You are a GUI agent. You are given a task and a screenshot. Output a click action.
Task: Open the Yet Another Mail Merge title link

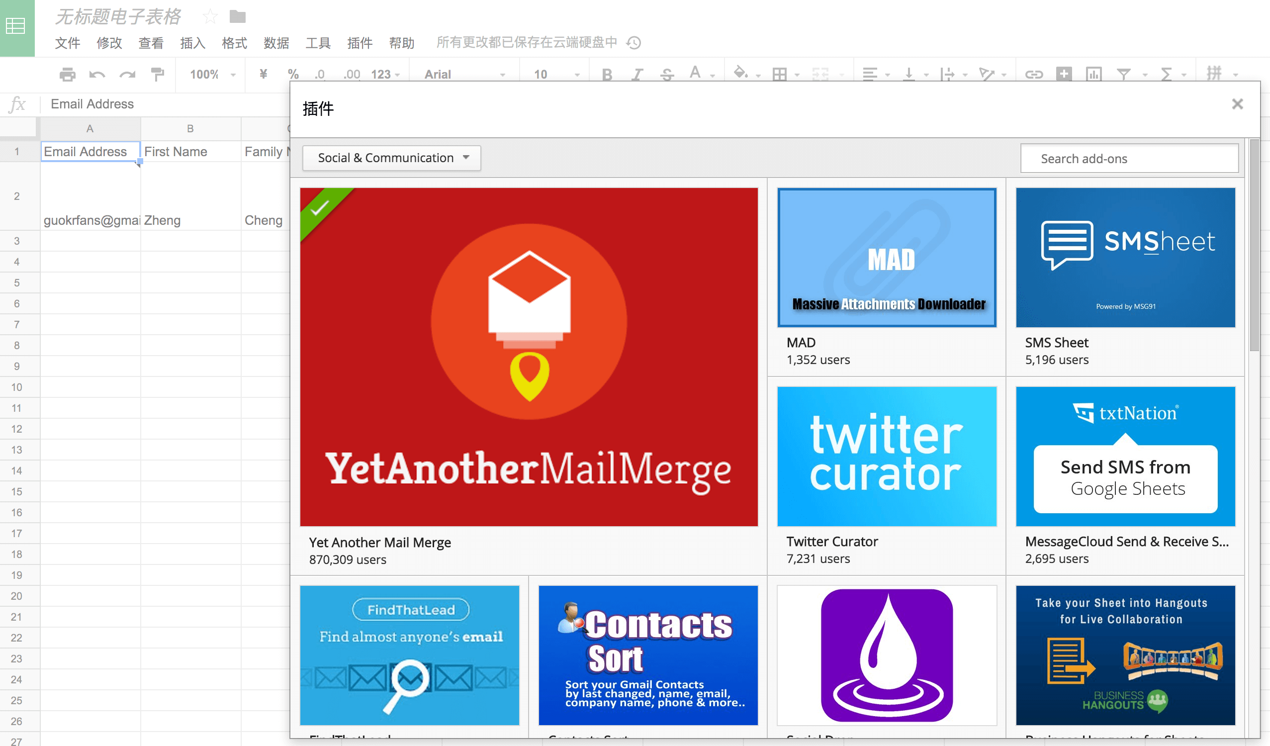380,543
